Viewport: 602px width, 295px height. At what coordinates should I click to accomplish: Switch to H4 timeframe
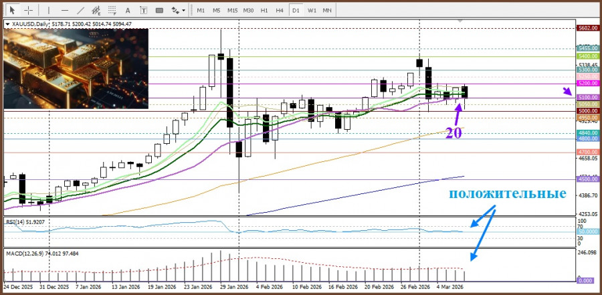[x=280, y=11]
